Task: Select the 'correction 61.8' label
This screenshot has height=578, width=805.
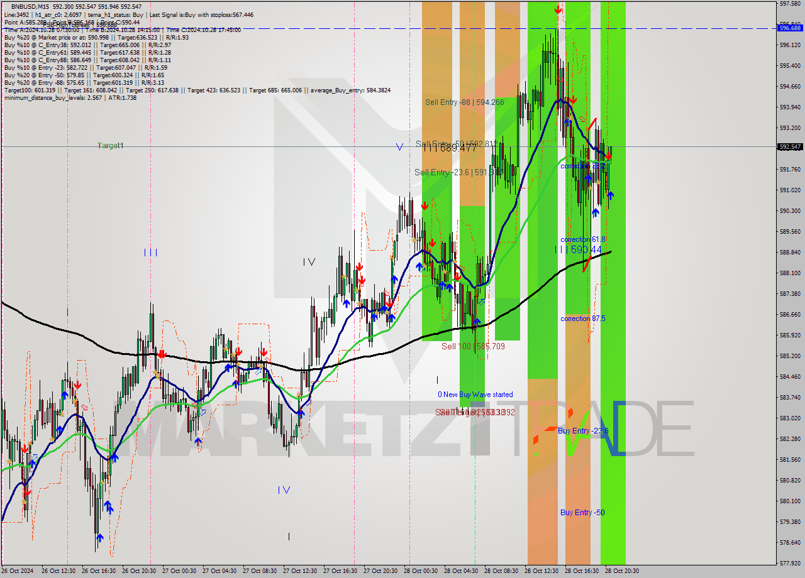Action: [x=583, y=239]
